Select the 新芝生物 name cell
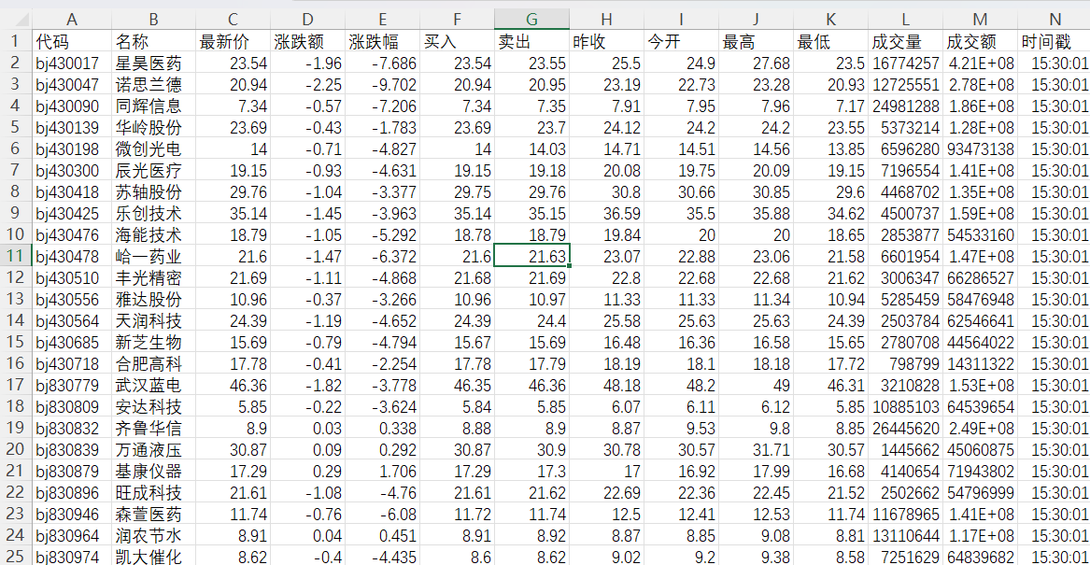Image resolution: width=1090 pixels, height=565 pixels. pyautogui.click(x=153, y=342)
